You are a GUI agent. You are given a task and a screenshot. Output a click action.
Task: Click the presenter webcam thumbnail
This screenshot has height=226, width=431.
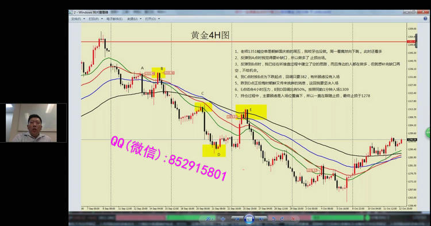pos(31,122)
